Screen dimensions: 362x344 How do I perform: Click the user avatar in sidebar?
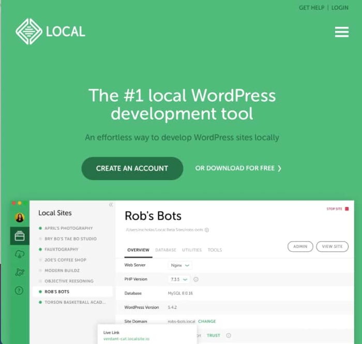coord(20,217)
